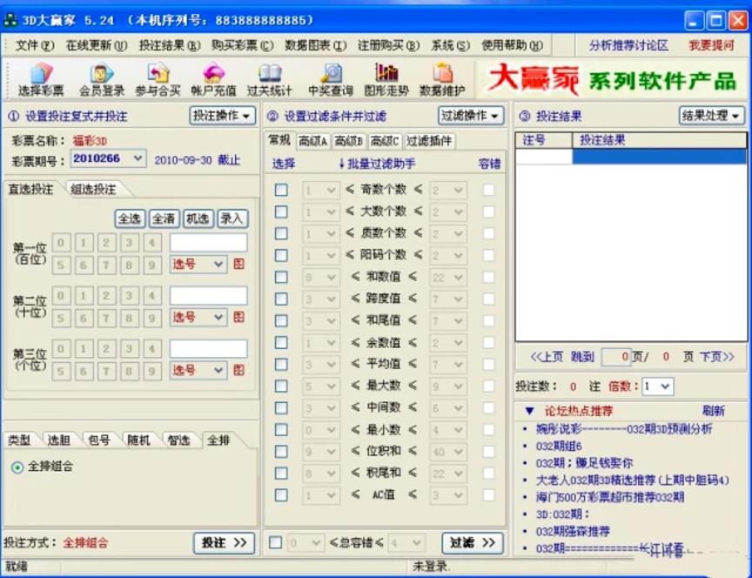
Task: Open the 过滤操作 dropdown menu
Action: pyautogui.click(x=471, y=116)
